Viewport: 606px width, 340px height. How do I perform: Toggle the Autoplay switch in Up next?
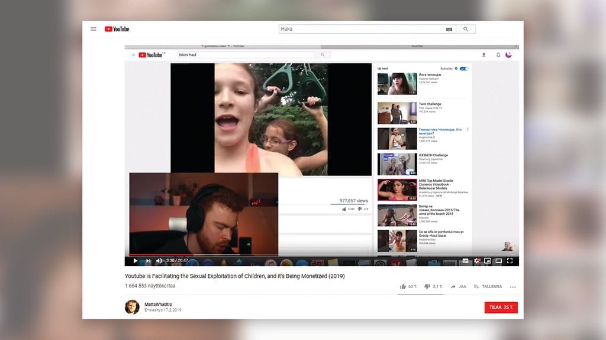click(x=463, y=68)
